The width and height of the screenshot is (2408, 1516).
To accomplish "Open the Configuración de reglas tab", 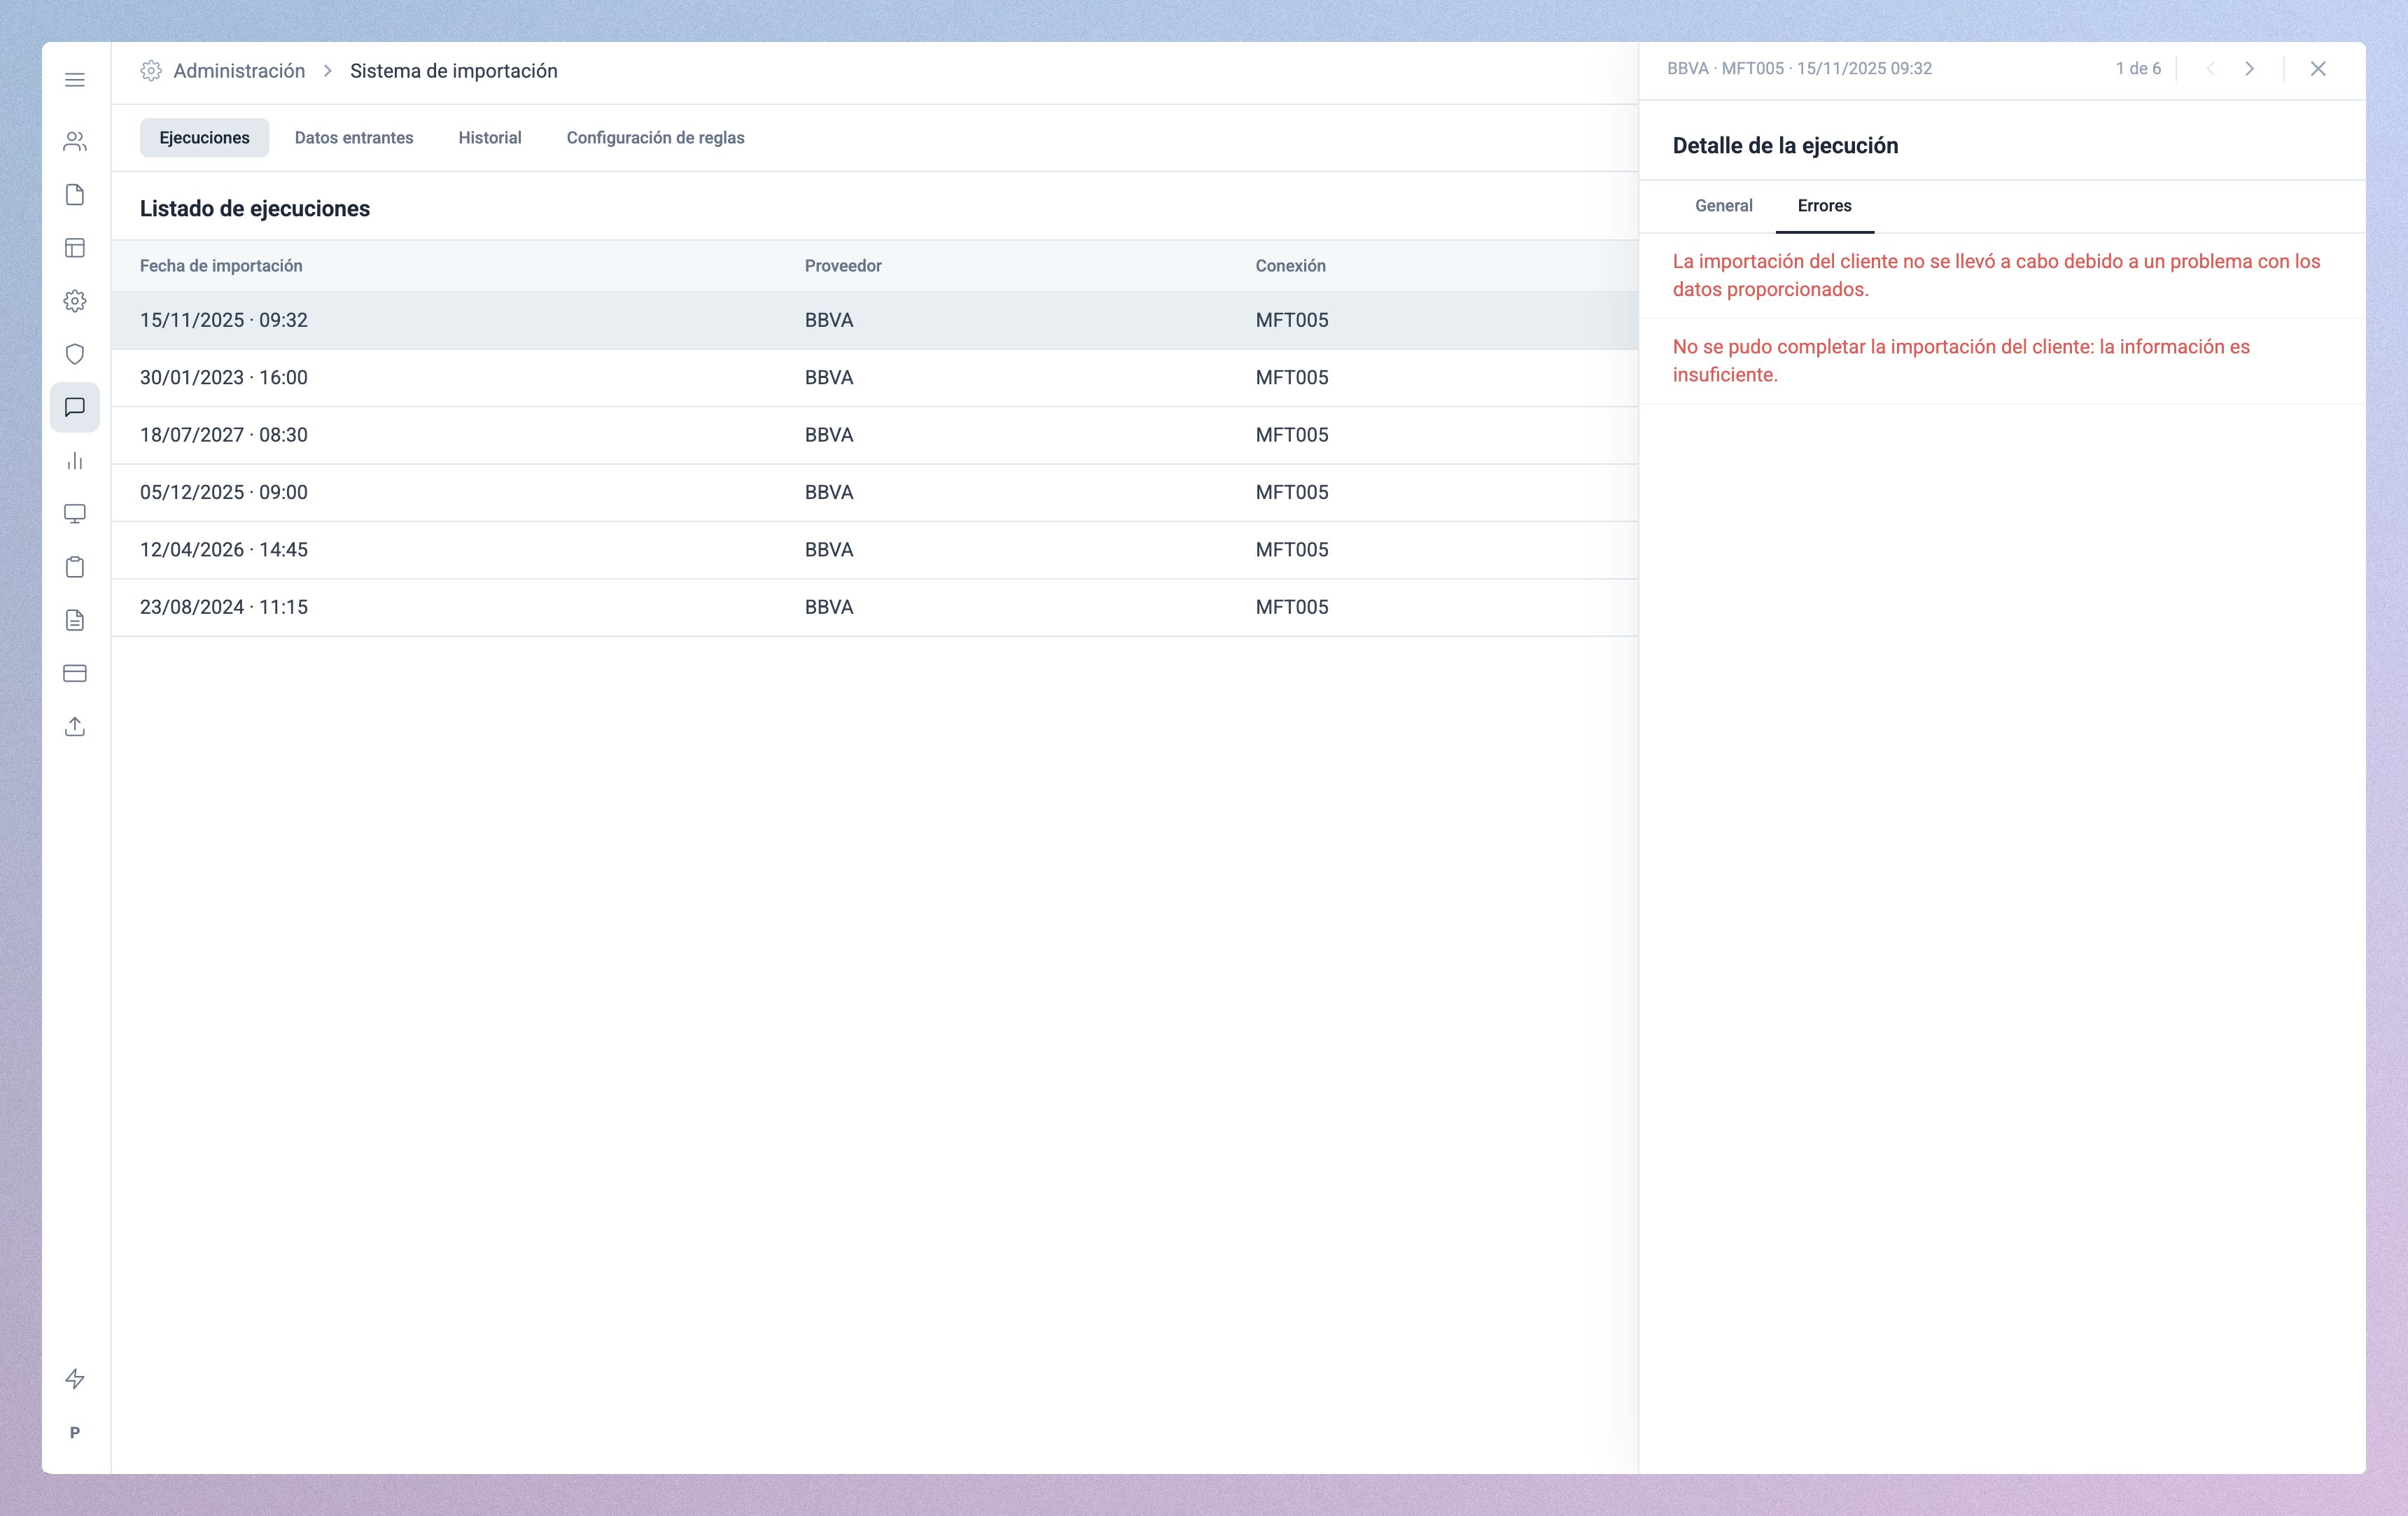I will [x=655, y=137].
